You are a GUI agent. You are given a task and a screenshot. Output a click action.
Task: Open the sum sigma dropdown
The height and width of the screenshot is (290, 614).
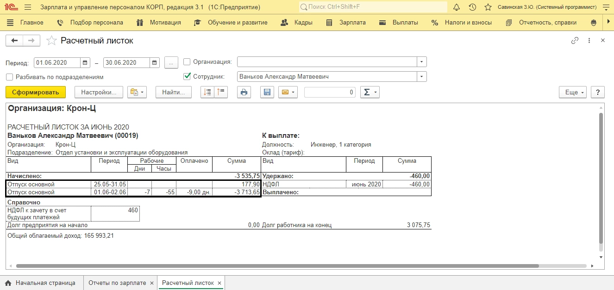tap(370, 93)
